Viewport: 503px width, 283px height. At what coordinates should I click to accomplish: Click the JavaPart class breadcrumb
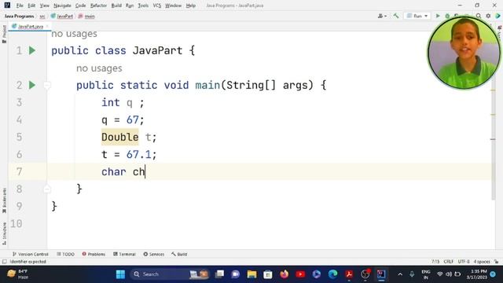pyautogui.click(x=62, y=16)
